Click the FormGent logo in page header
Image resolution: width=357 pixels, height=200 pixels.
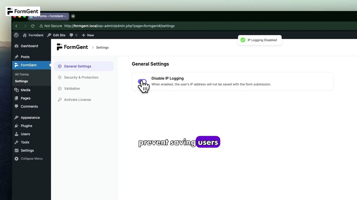pyautogui.click(x=72, y=47)
